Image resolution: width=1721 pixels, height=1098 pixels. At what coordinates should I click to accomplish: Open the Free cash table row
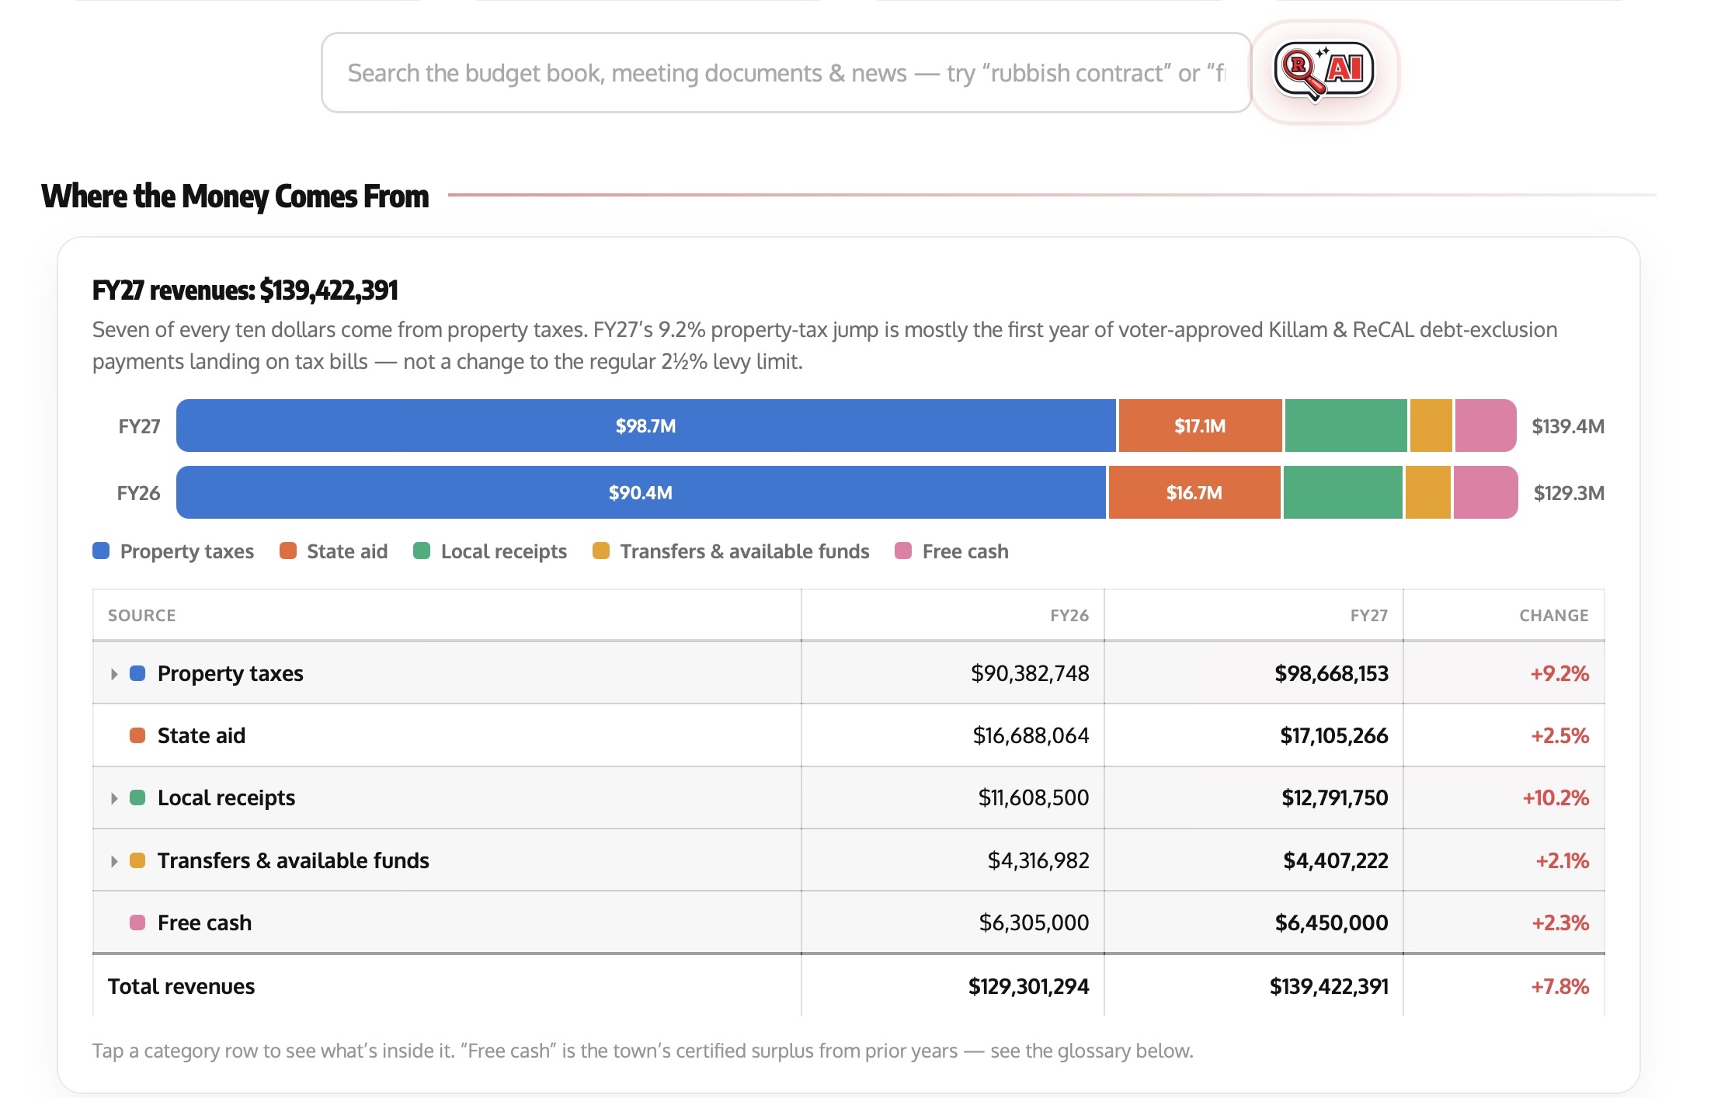coord(848,923)
